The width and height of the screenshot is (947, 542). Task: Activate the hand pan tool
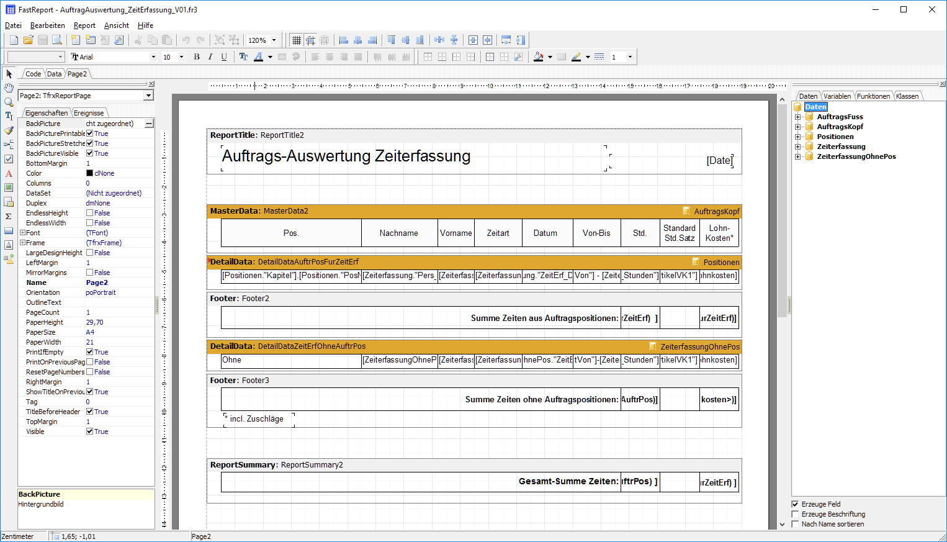point(9,88)
